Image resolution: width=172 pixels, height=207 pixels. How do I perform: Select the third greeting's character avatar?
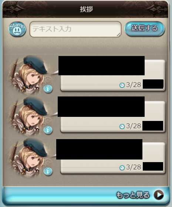[30, 158]
